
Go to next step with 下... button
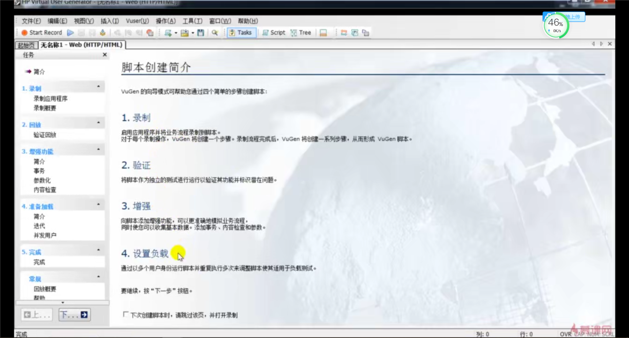tap(75, 315)
